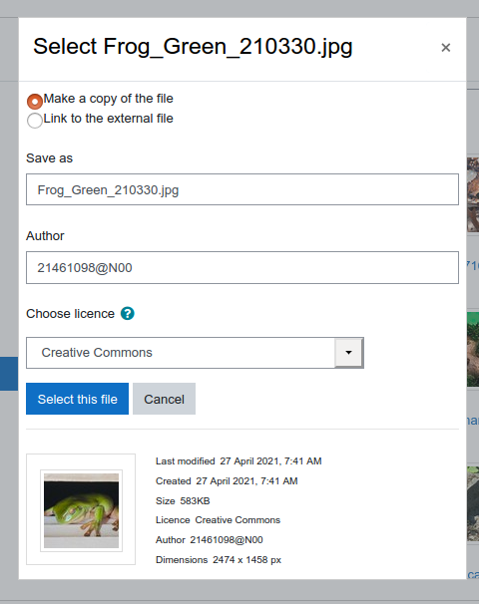Click the Choose licence label
The height and width of the screenshot is (604, 479).
[x=70, y=314]
